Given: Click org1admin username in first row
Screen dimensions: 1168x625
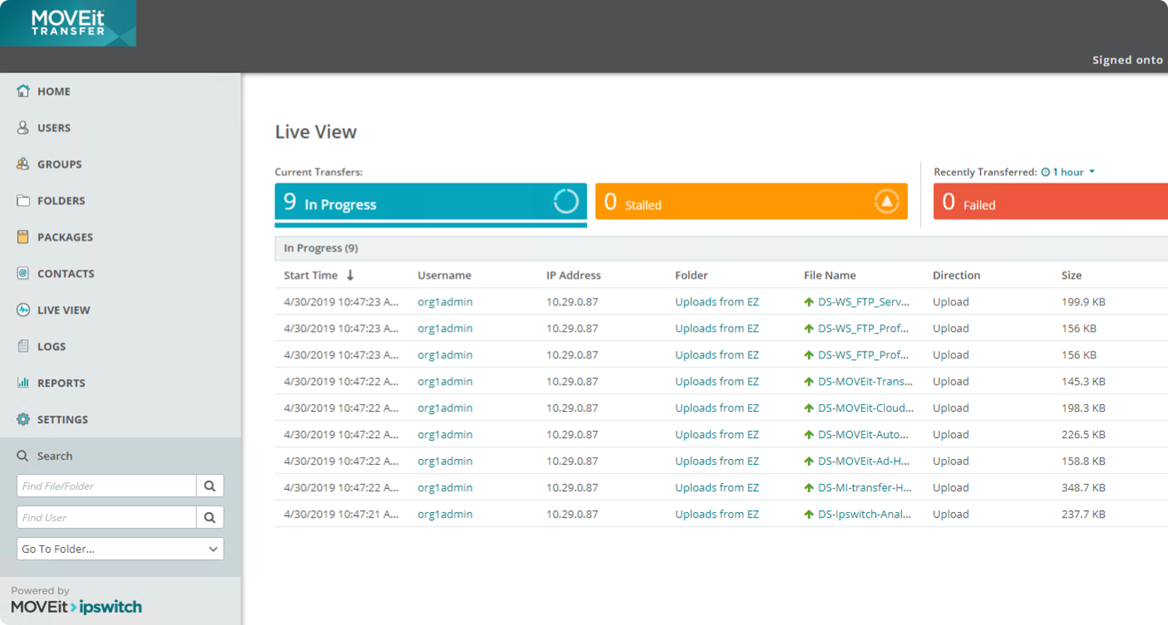Looking at the screenshot, I should (445, 302).
